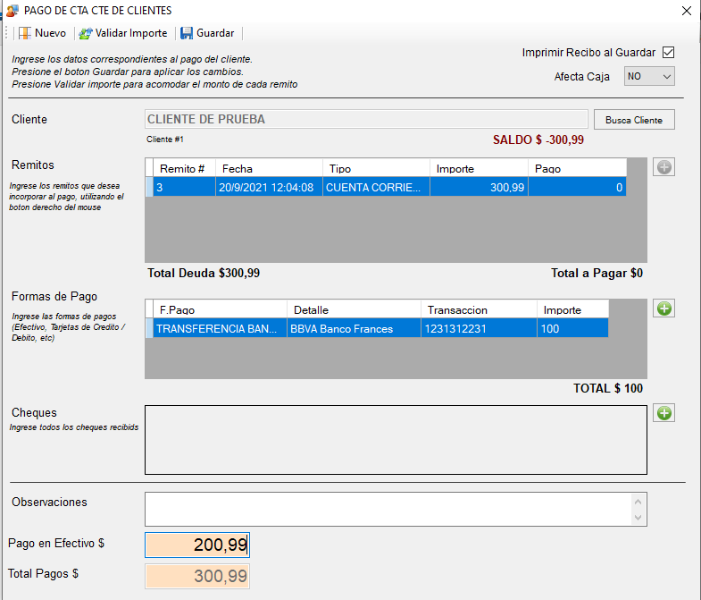
Task: Close the Pago de Cta Cte window
Action: pos(686,11)
